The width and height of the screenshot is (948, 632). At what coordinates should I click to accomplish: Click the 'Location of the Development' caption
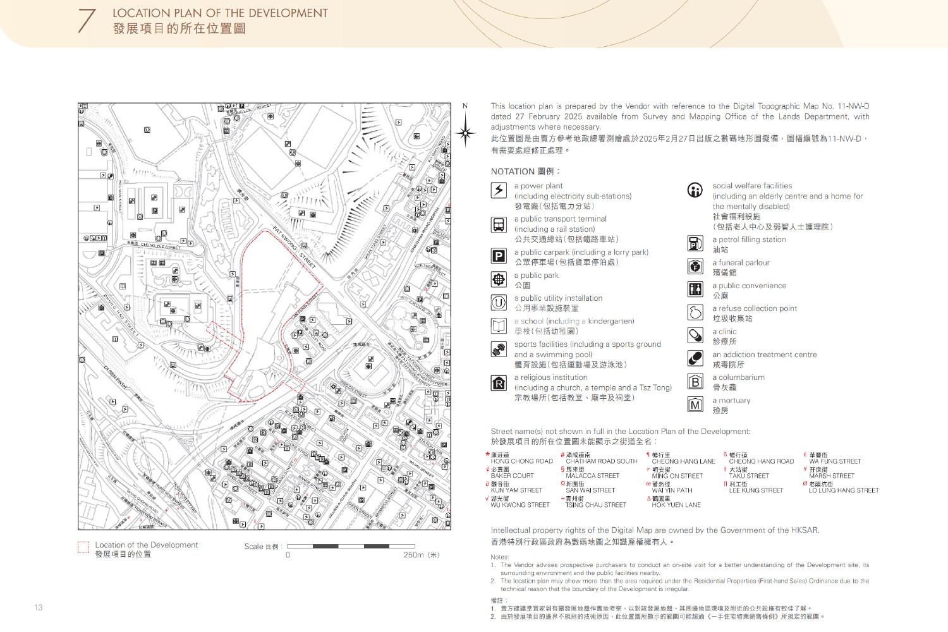tap(147, 545)
